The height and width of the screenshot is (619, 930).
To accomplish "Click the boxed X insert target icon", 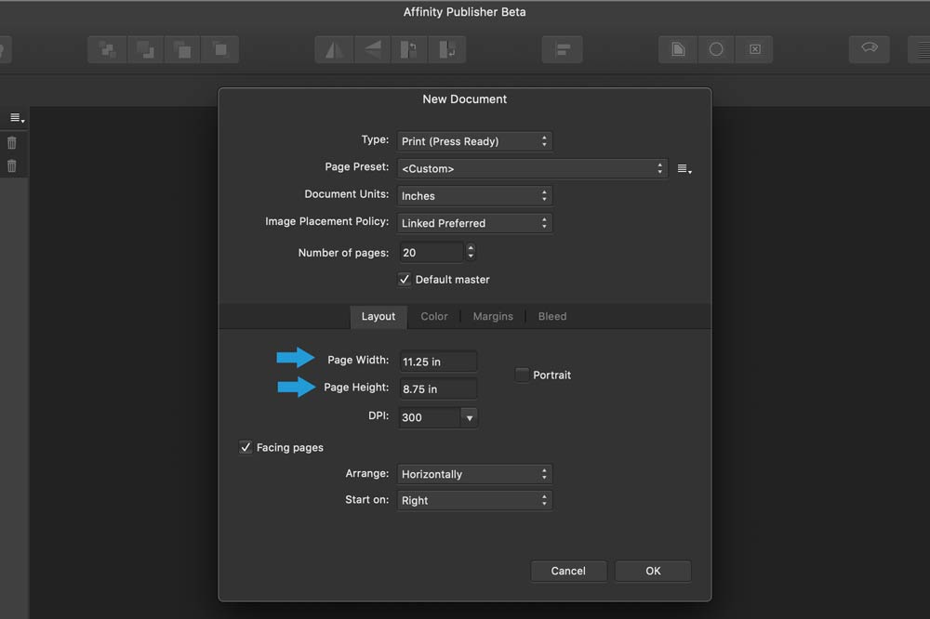I will (754, 50).
